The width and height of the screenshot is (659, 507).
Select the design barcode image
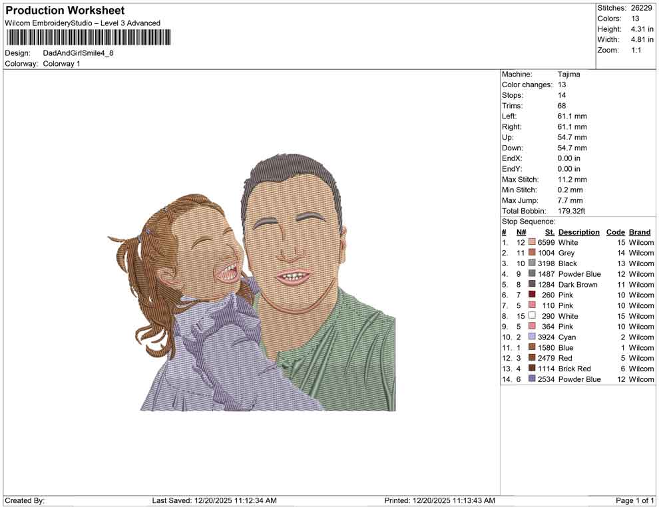point(87,37)
